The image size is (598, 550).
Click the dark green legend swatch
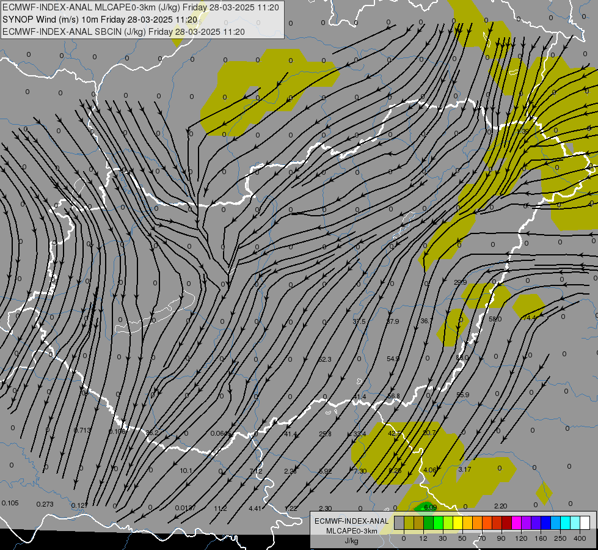(429, 522)
